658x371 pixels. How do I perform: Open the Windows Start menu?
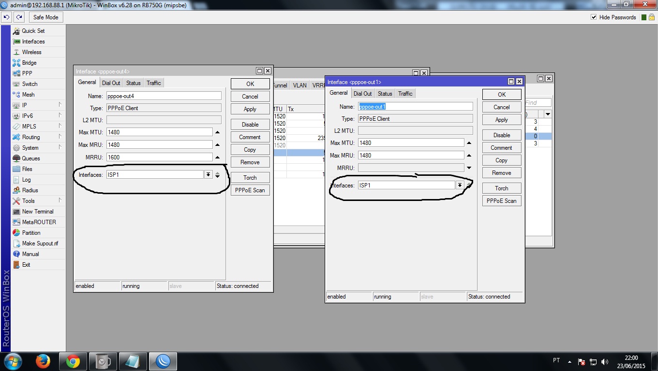tap(13, 361)
